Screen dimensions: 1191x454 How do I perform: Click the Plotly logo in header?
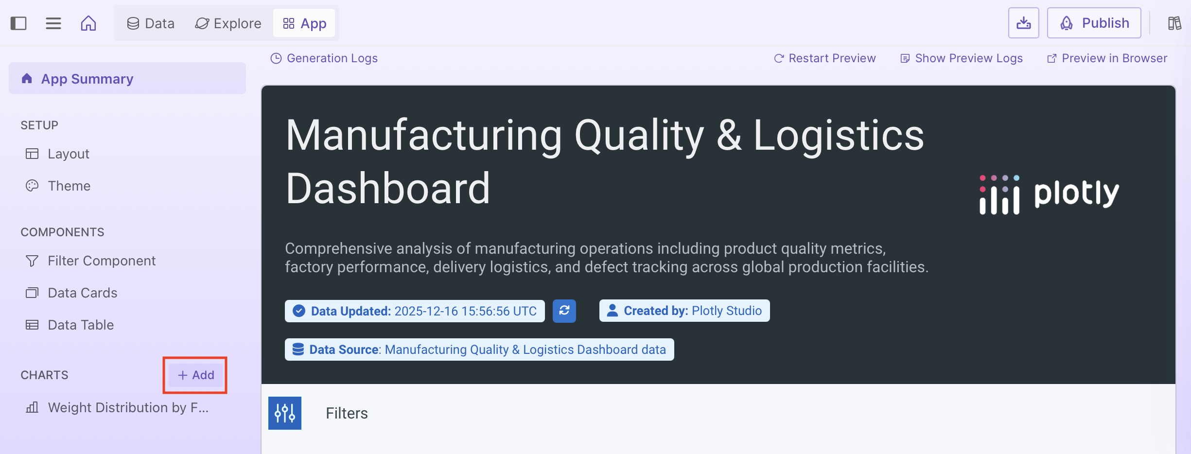click(x=1049, y=194)
